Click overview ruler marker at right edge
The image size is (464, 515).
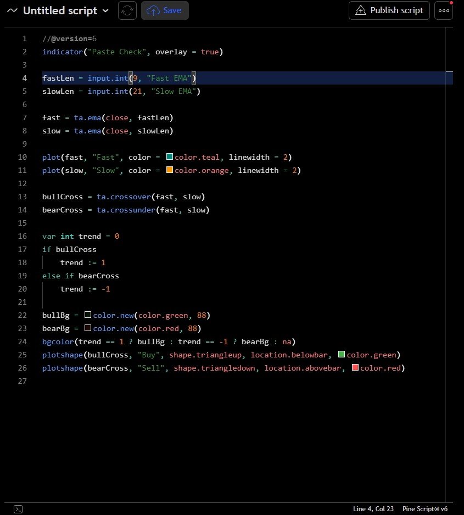point(449,71)
